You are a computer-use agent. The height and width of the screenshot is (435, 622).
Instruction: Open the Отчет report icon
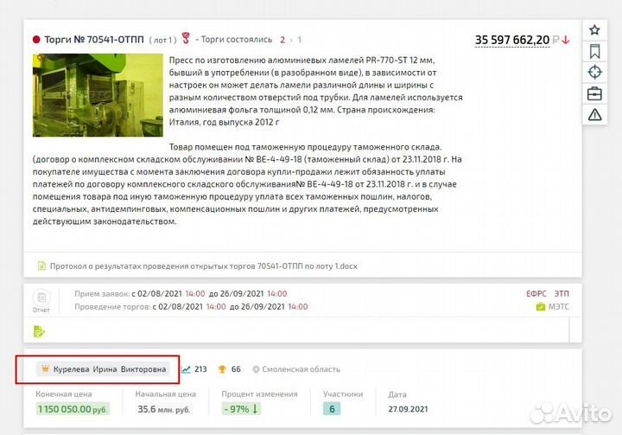click(x=41, y=301)
